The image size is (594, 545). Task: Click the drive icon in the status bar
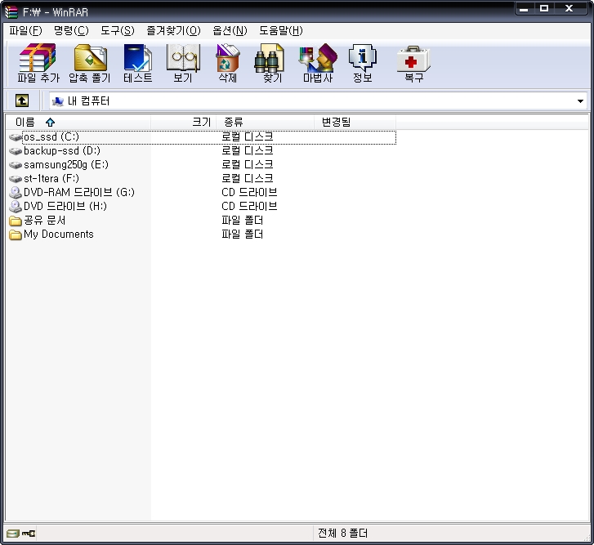pyautogui.click(x=12, y=534)
